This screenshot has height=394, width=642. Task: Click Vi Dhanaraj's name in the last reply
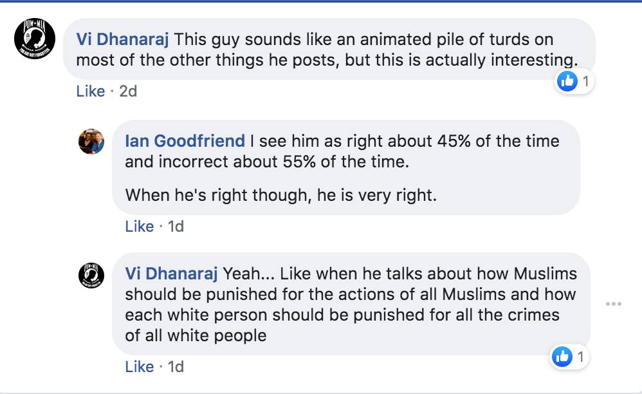click(171, 274)
